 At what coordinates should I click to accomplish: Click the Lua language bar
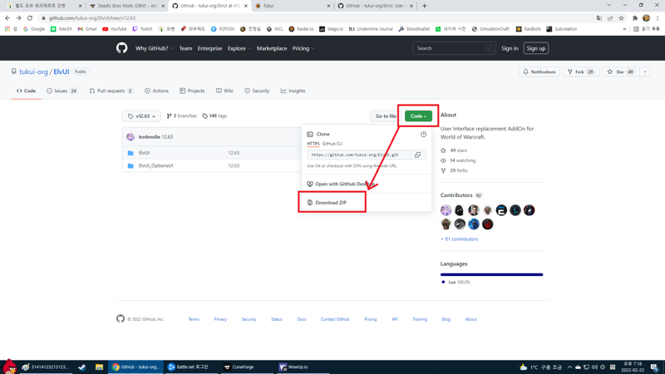click(x=491, y=274)
